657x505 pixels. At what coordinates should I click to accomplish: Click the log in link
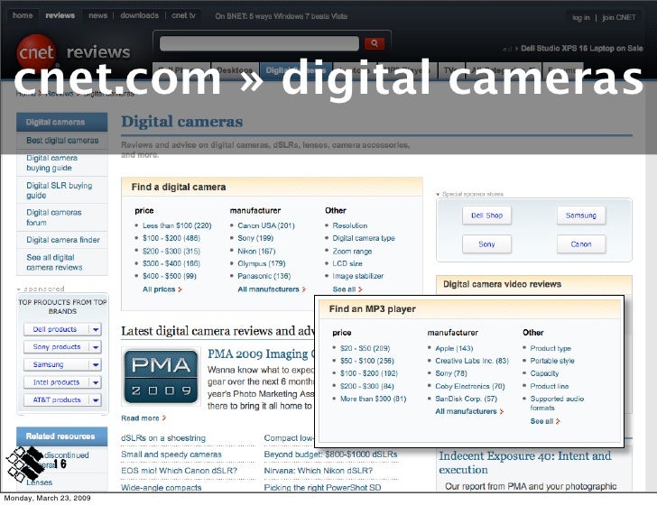pos(581,18)
